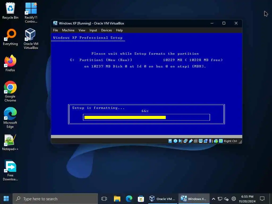Expand the hidden system tray icons chevron
The image size is (272, 204).
click(214, 199)
